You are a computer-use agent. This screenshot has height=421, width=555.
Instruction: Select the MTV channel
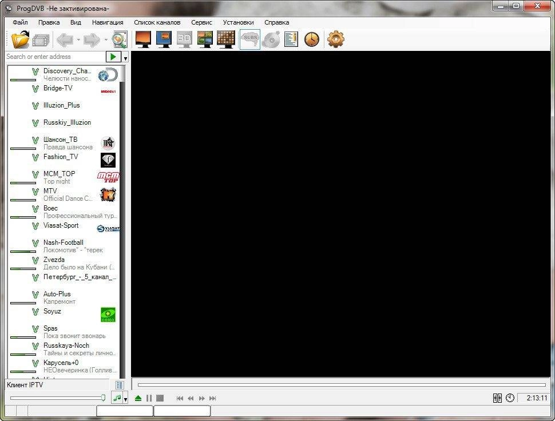(x=64, y=194)
